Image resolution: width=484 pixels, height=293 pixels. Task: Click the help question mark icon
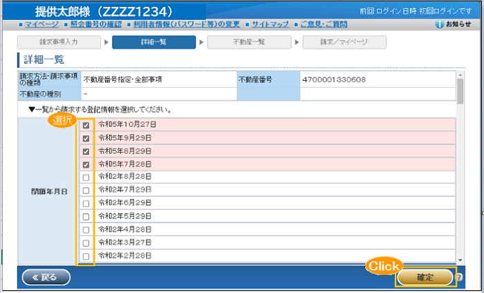coord(459,277)
